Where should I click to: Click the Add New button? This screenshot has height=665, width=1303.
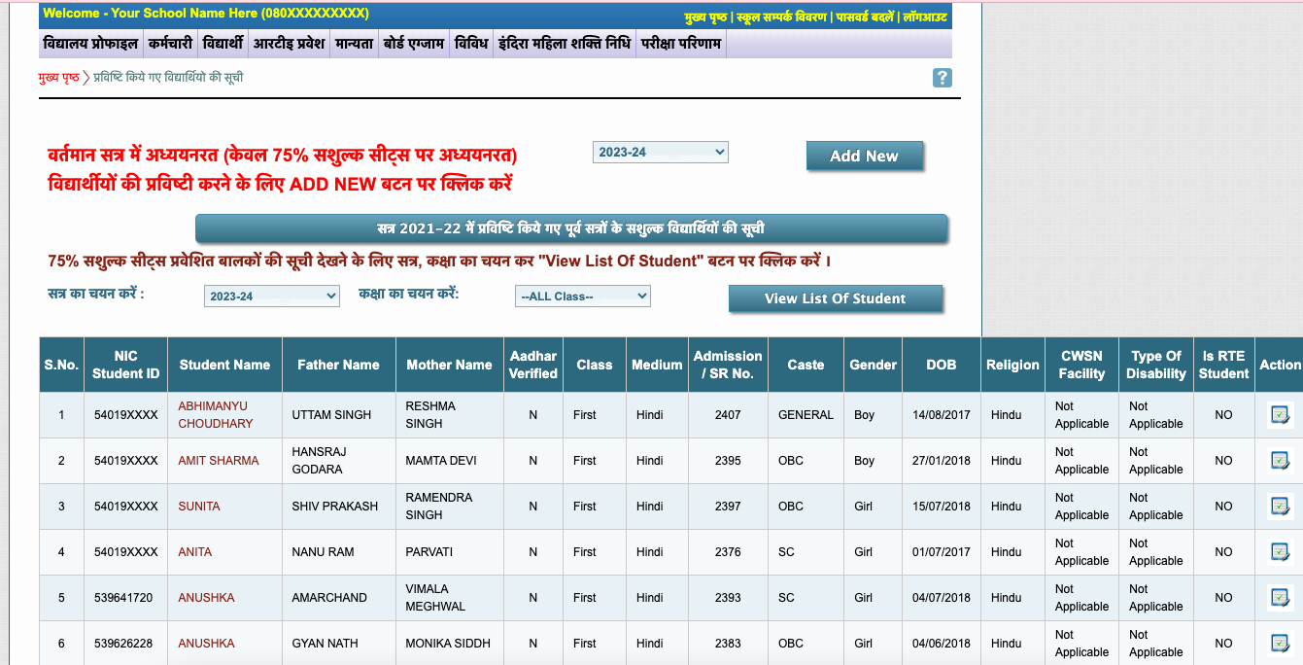point(864,156)
